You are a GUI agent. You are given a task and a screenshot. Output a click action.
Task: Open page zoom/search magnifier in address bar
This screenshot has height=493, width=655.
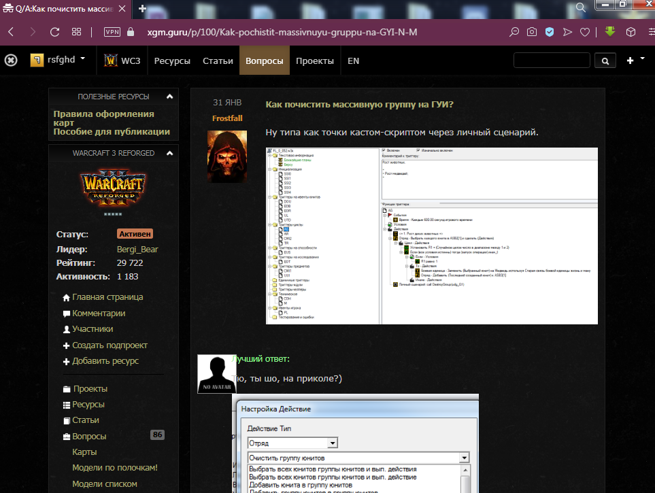[514, 32]
